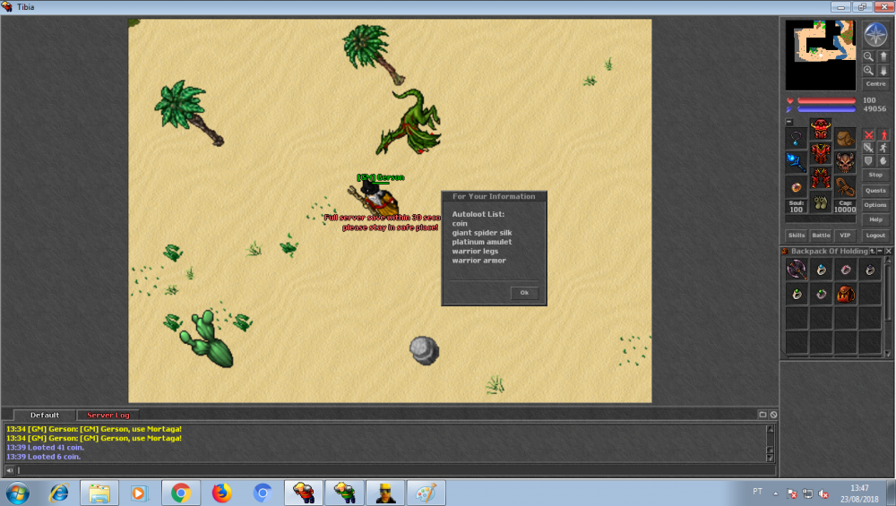The image size is (896, 506).
Task: Click the minimap view
Action: pyautogui.click(x=821, y=55)
